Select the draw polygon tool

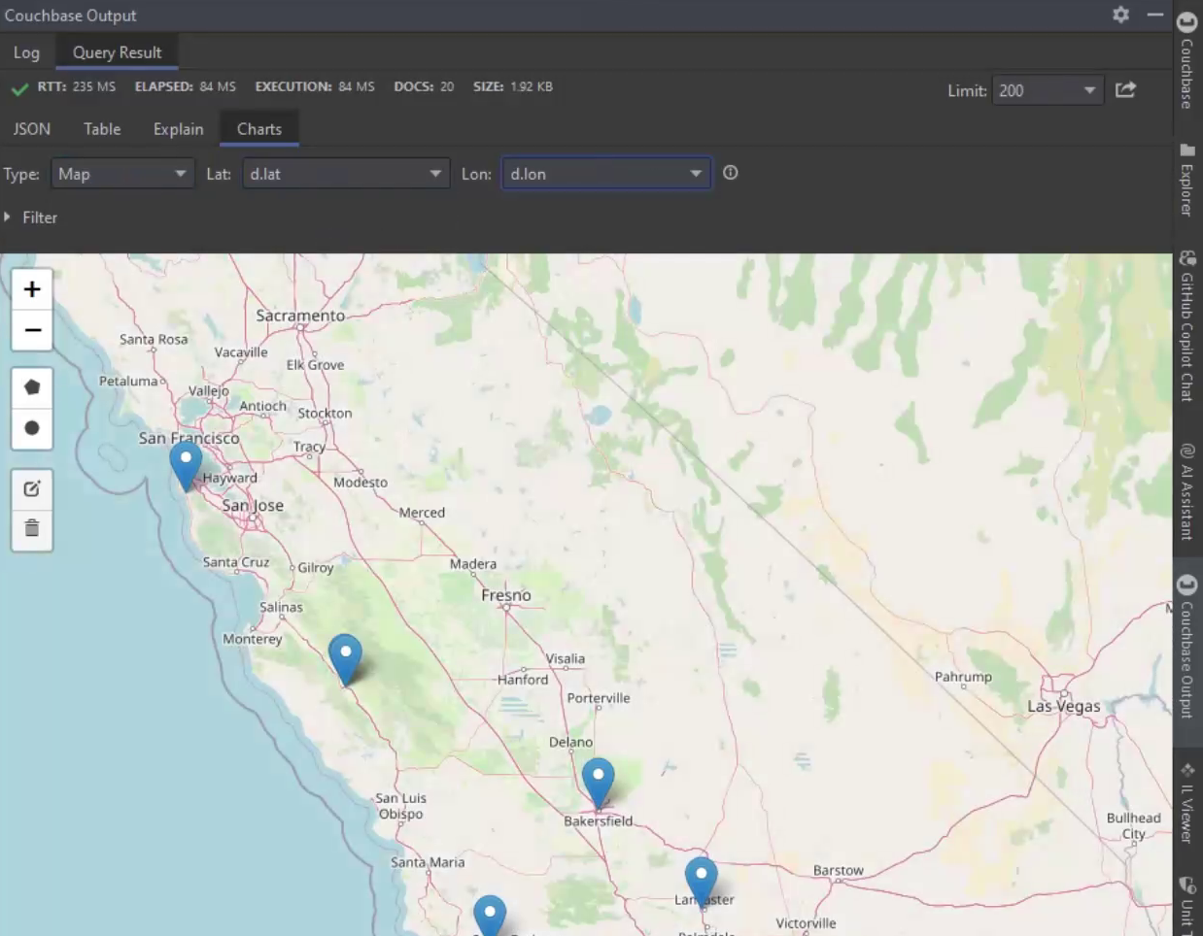pyautogui.click(x=32, y=387)
